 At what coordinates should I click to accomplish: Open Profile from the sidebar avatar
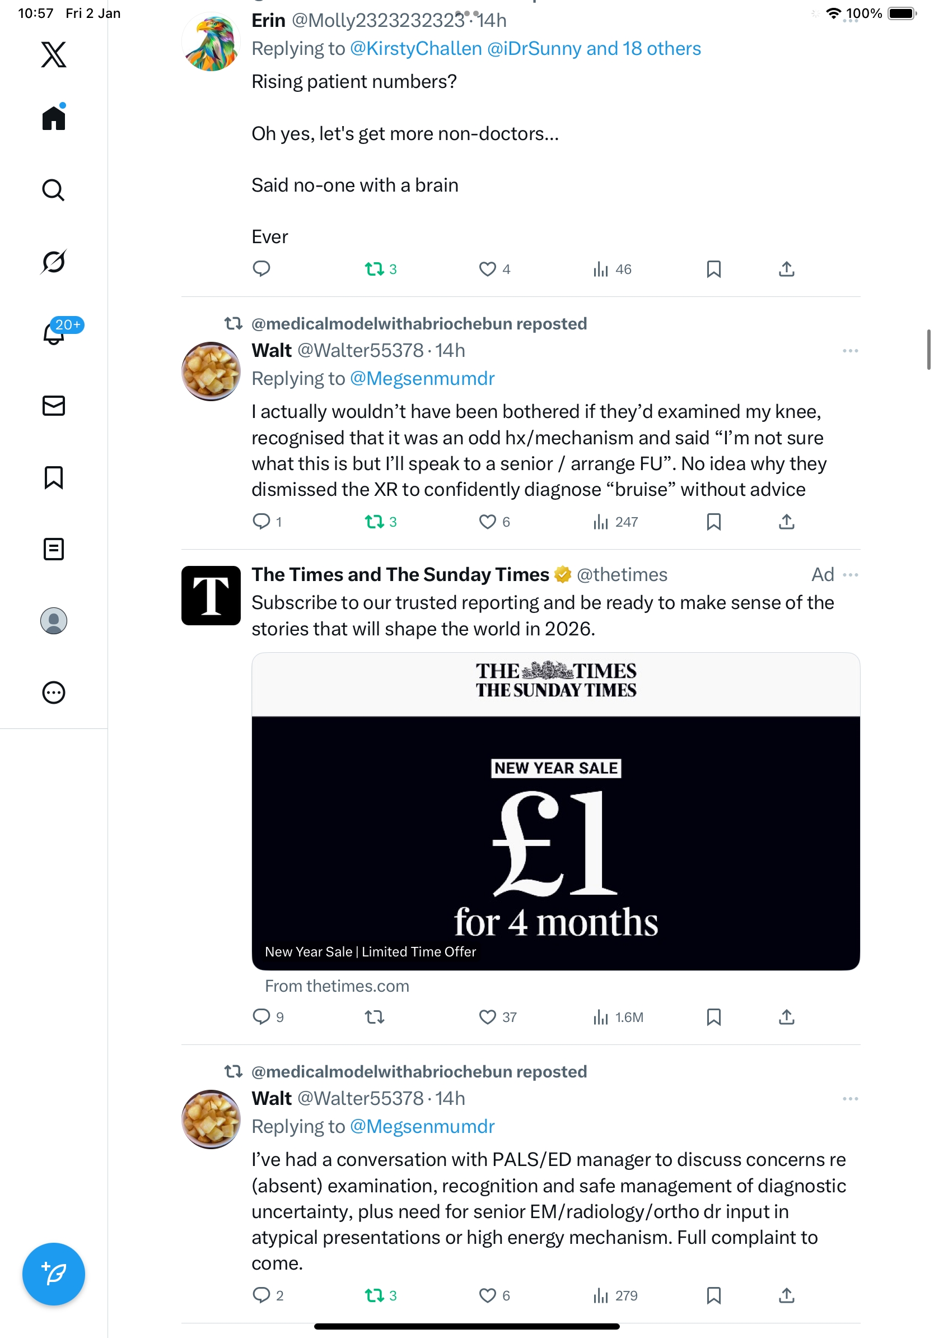54,621
